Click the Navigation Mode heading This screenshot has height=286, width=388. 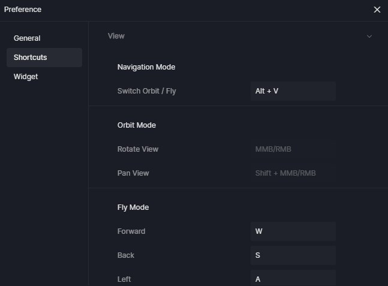146,67
